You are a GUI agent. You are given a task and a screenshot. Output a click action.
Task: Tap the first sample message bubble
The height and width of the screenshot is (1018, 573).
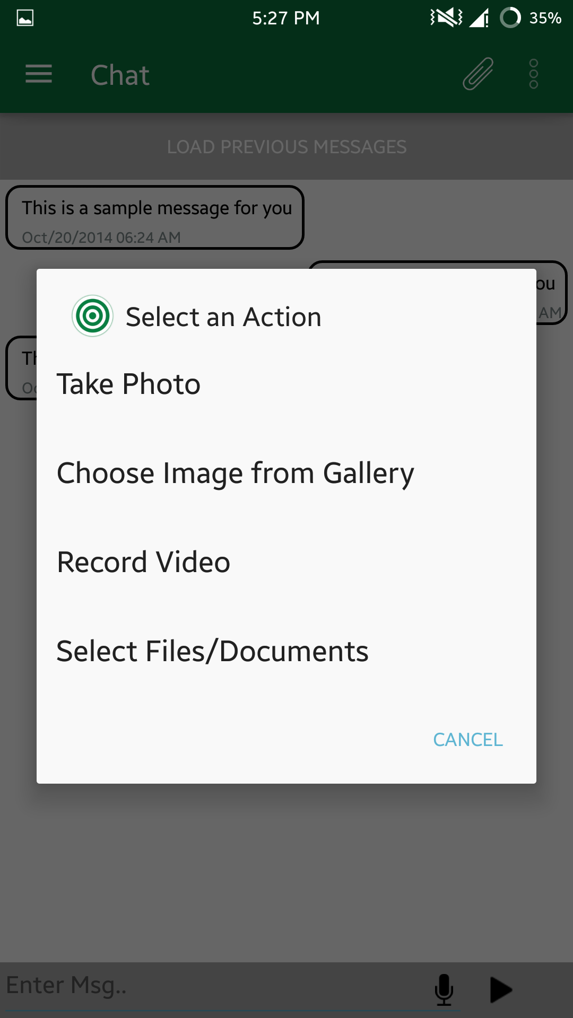pyautogui.click(x=155, y=217)
